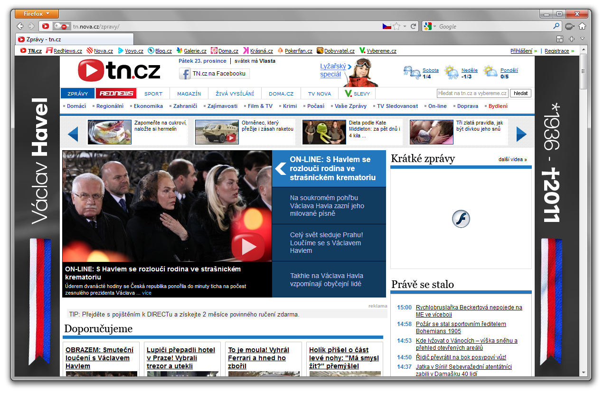The image size is (604, 394).
Task: Click the další videa link
Action: coord(512,160)
